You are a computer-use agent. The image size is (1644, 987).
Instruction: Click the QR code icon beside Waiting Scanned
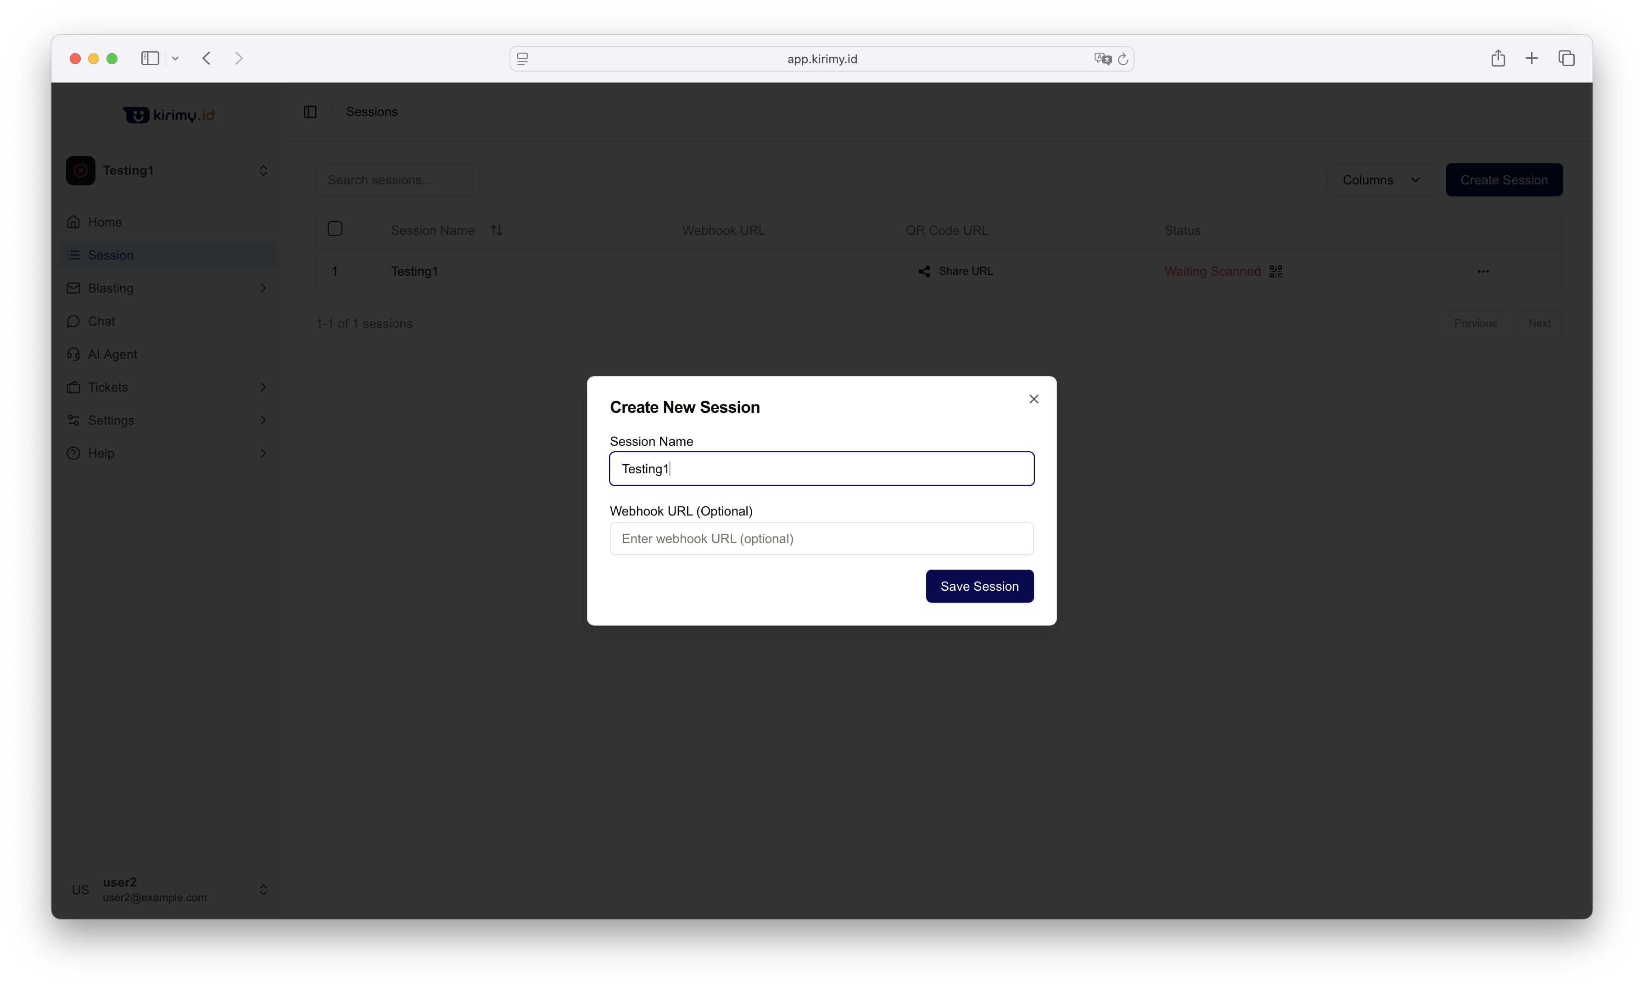click(1275, 272)
